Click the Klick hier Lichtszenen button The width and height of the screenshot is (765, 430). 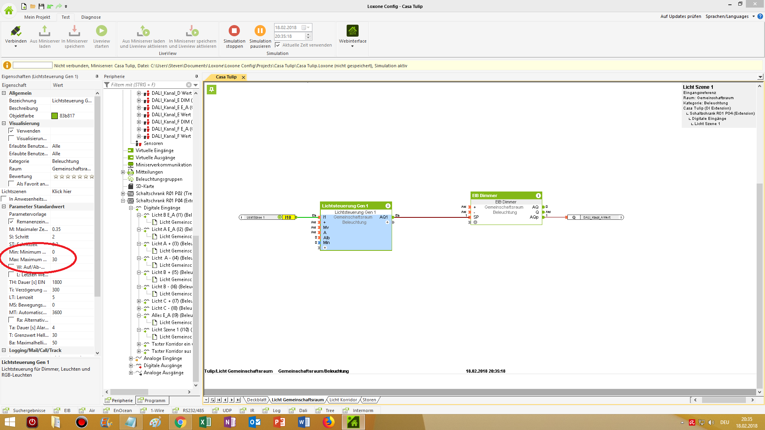(62, 192)
